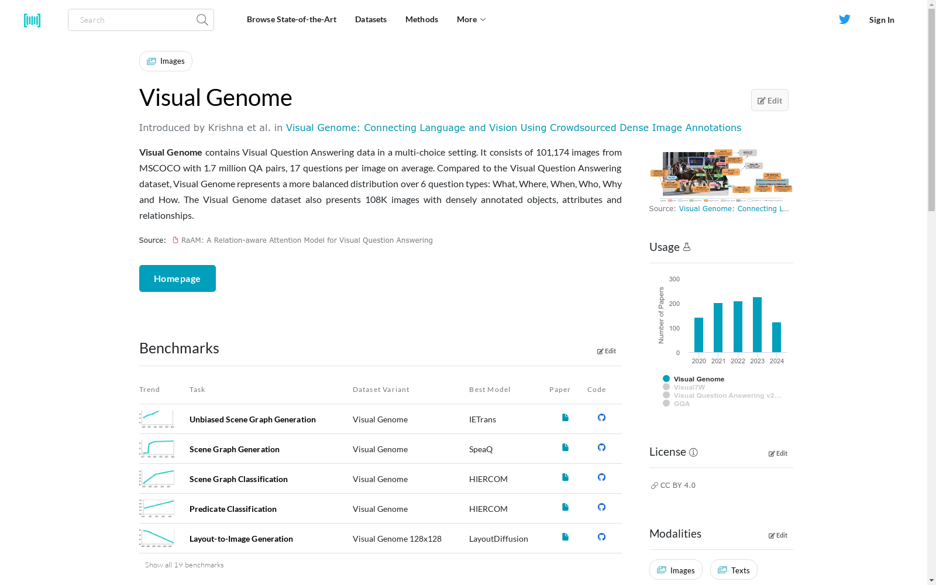
Task: Open paper icon for Predicate Classification
Action: tap(565, 507)
